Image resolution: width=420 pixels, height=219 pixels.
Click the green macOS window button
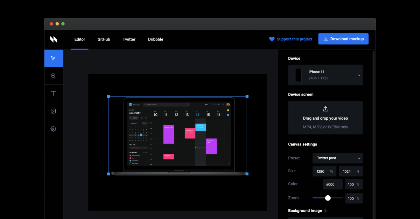point(63,24)
